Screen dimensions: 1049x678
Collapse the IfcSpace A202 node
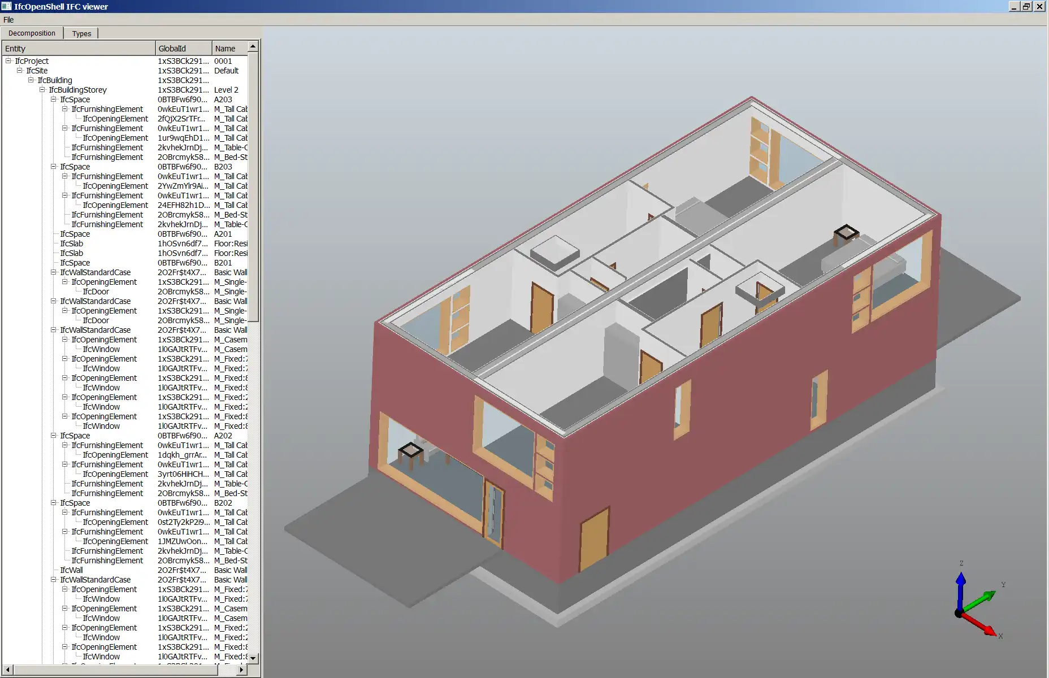54,436
